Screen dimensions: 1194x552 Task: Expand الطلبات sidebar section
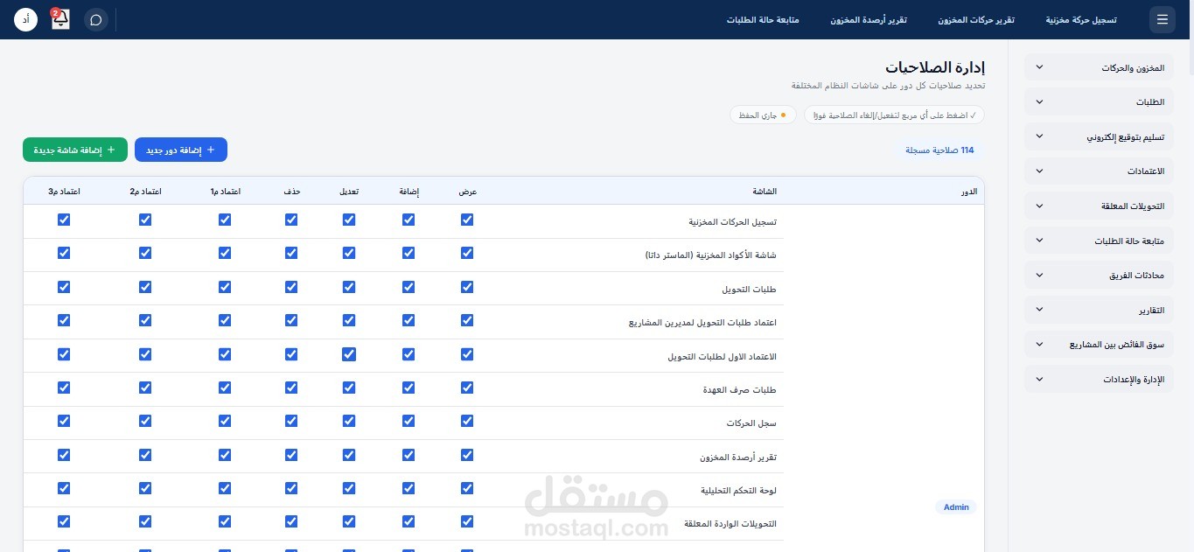coord(1098,101)
